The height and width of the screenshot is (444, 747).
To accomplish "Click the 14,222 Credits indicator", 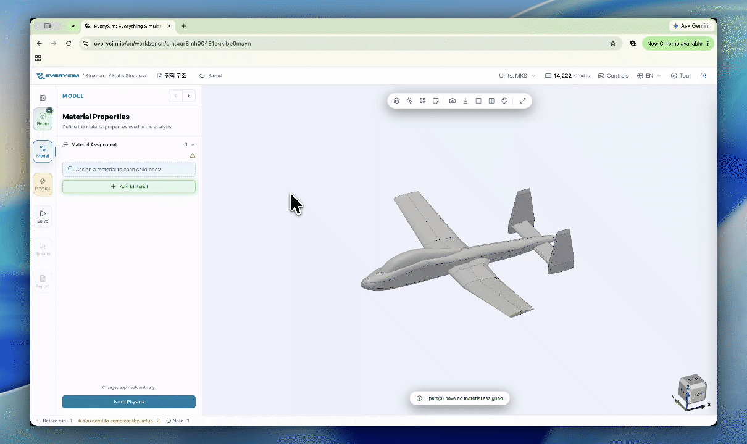I will coord(567,76).
